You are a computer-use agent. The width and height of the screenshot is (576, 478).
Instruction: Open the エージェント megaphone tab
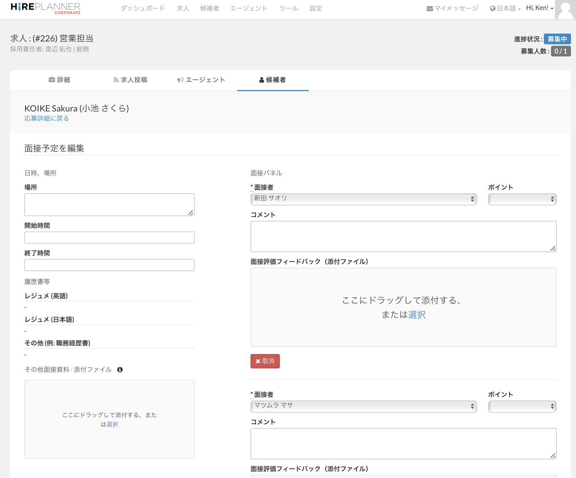coord(201,80)
